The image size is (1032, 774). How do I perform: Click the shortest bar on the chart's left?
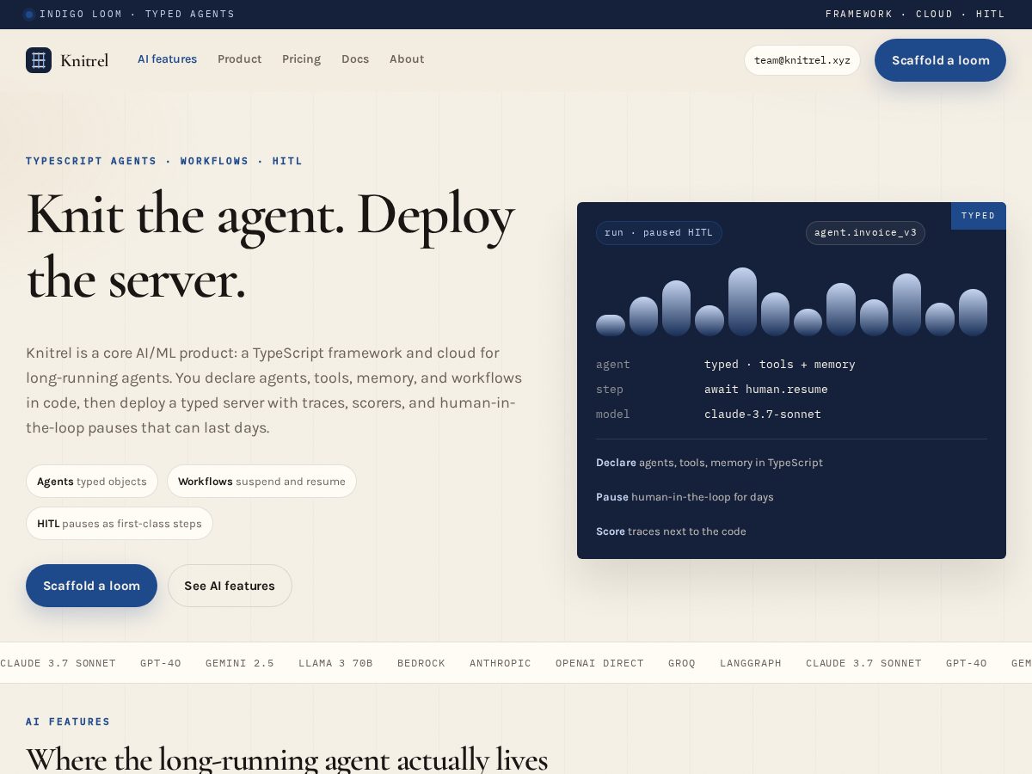pyautogui.click(x=611, y=325)
